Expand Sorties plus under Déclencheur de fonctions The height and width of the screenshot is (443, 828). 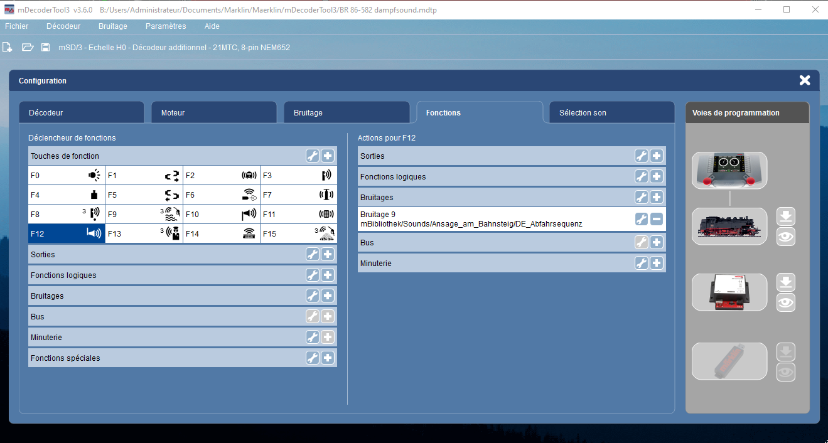328,254
